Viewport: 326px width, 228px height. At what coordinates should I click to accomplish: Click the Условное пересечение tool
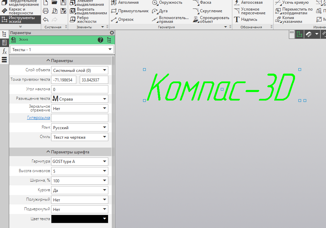click(x=250, y=11)
